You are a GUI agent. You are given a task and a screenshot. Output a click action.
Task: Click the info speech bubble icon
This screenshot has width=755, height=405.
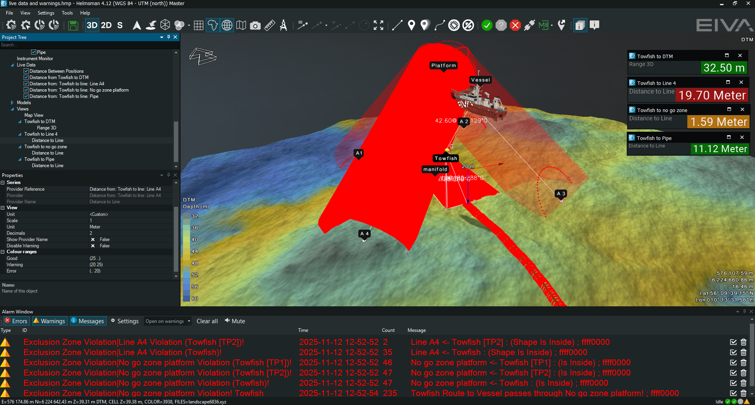(x=594, y=26)
